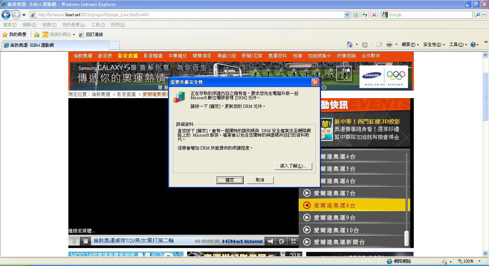Open the 編輯(E) menu
Viewport: 489px width, 266px height.
30,25
